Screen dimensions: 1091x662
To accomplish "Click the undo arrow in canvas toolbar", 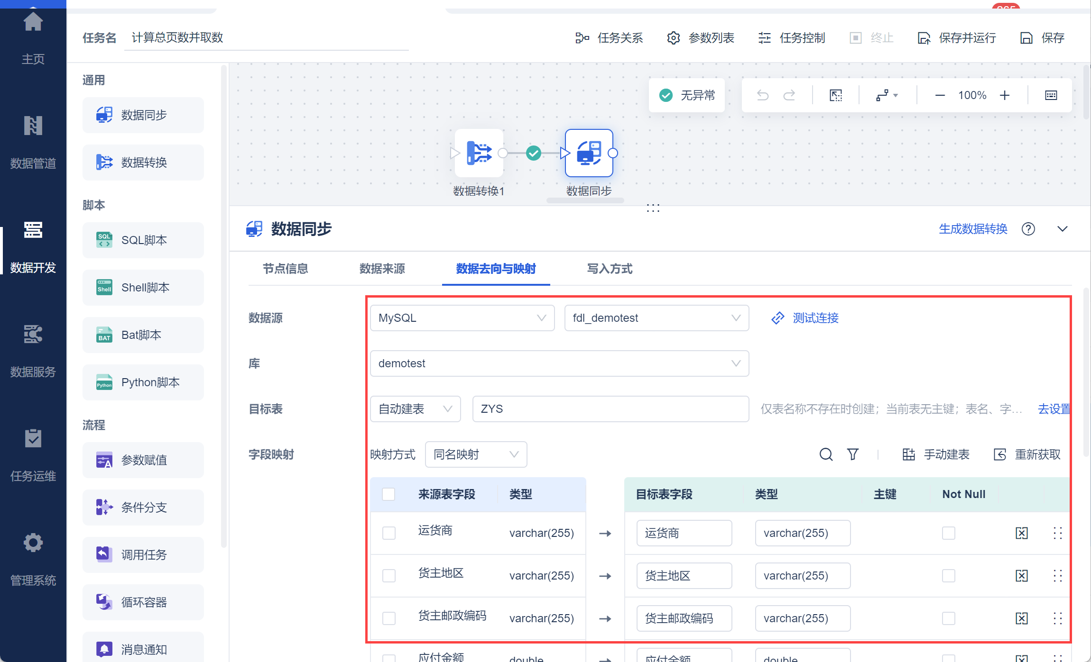I will coord(762,95).
